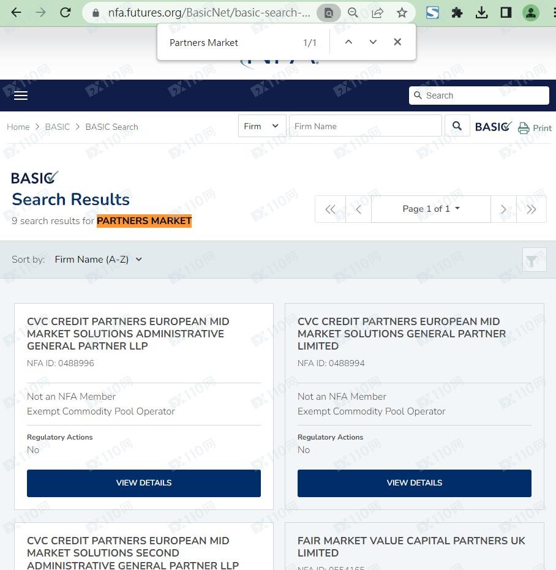Jump to last results page arrow
The height and width of the screenshot is (570, 556).
[531, 209]
